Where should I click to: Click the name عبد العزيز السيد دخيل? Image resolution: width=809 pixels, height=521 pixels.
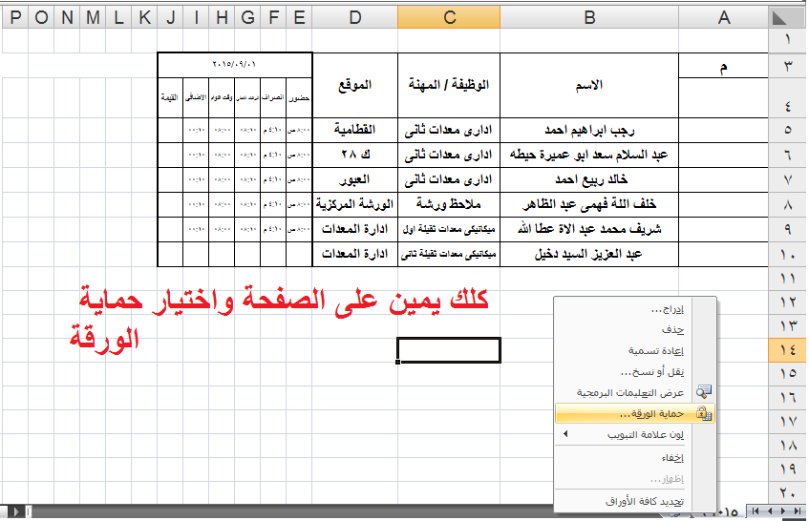(x=588, y=254)
